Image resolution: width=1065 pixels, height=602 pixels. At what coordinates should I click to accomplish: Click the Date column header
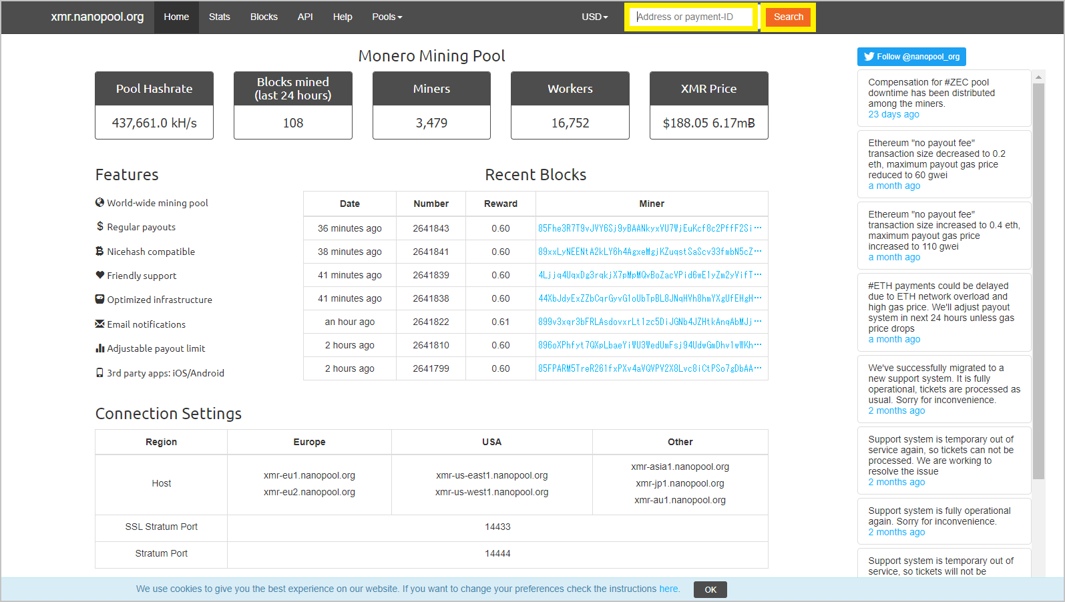pyautogui.click(x=350, y=204)
